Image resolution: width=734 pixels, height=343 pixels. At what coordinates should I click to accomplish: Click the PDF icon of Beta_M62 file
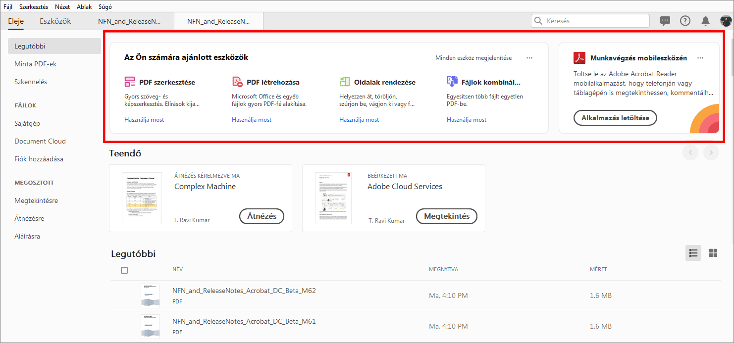pyautogui.click(x=150, y=296)
